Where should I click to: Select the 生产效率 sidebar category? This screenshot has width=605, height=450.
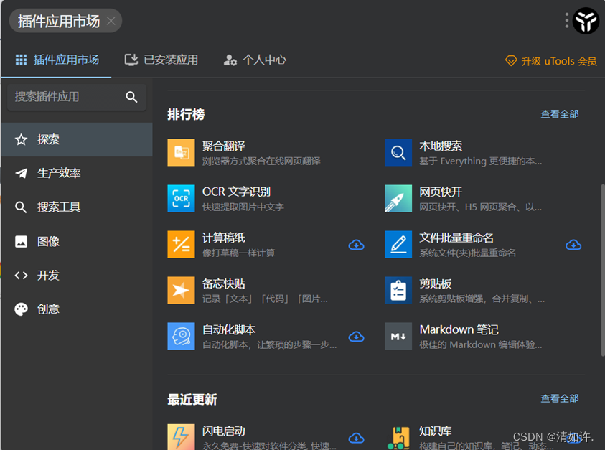(77, 173)
